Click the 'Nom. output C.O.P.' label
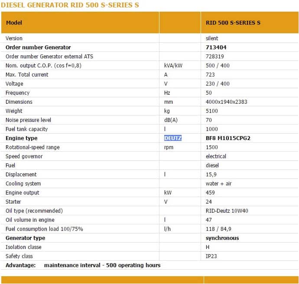The height and width of the screenshot is (284, 299). click(43, 66)
